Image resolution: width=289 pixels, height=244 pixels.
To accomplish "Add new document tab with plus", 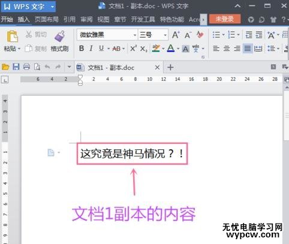I will [170, 67].
